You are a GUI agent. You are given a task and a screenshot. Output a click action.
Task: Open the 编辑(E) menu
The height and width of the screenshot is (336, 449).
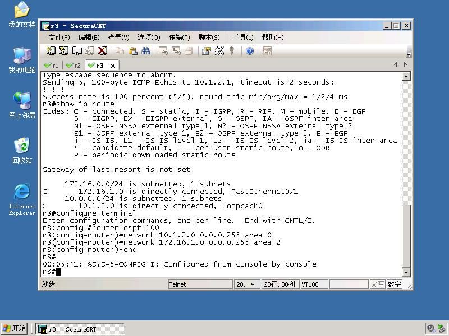click(89, 38)
